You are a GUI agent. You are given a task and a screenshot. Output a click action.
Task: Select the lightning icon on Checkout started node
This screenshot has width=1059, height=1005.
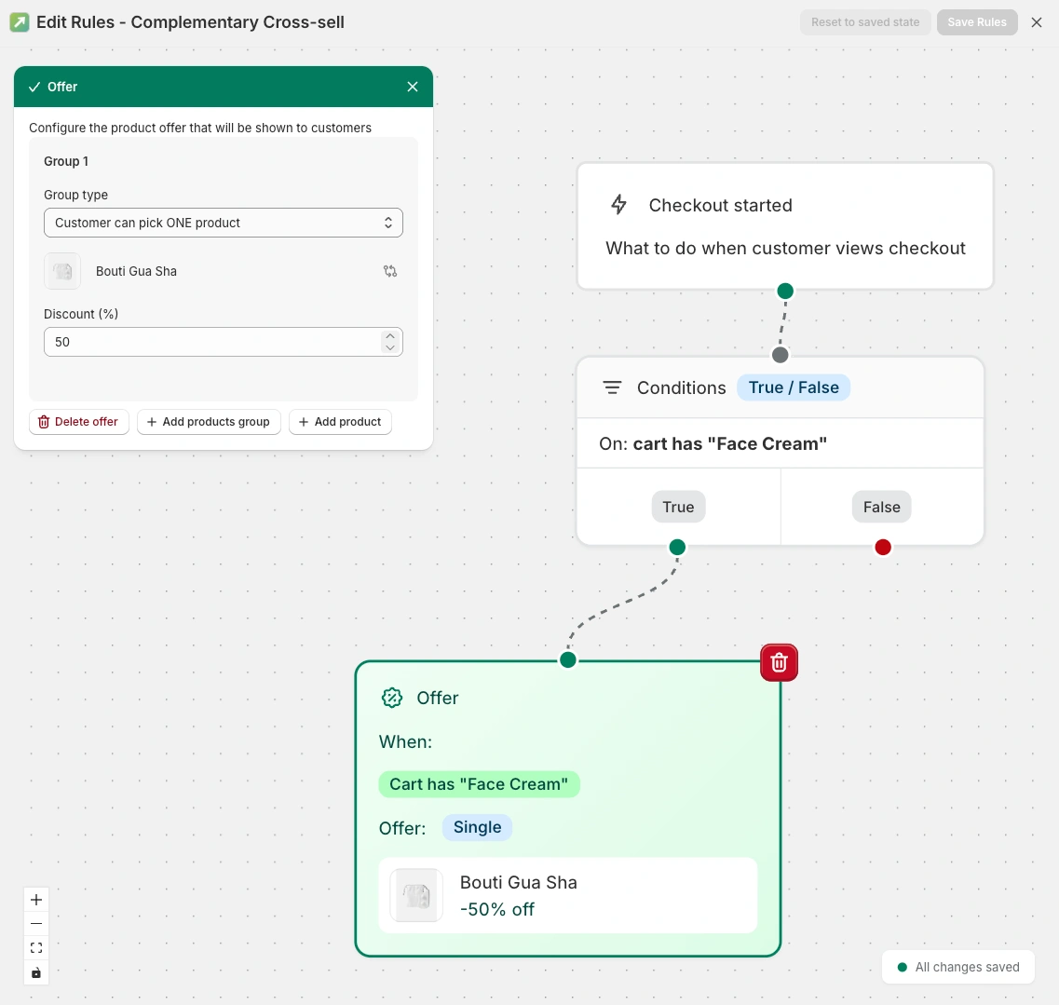[618, 205]
